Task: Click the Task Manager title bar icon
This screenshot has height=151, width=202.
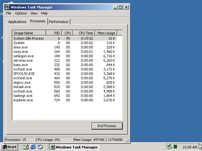Action: coord(7,7)
